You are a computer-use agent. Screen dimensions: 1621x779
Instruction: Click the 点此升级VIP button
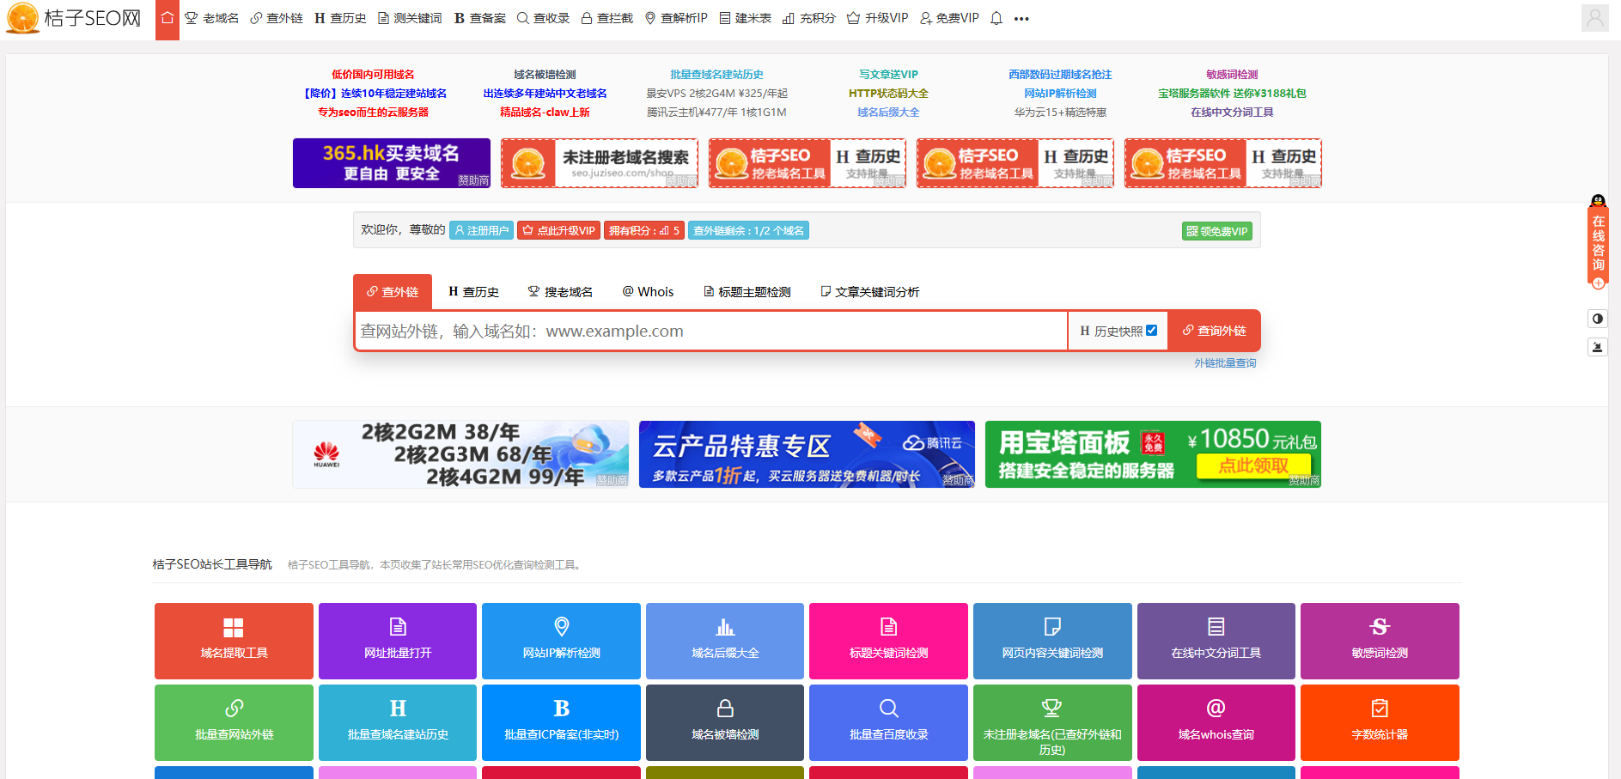tap(558, 230)
